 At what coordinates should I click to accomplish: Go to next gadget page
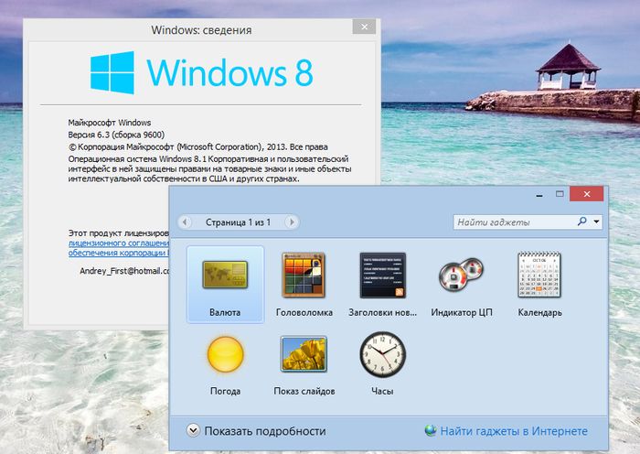coord(293,222)
